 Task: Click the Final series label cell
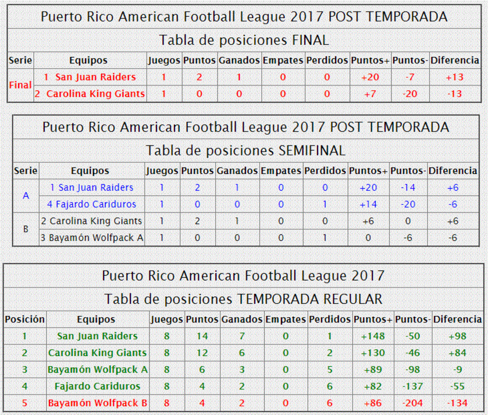coord(20,85)
